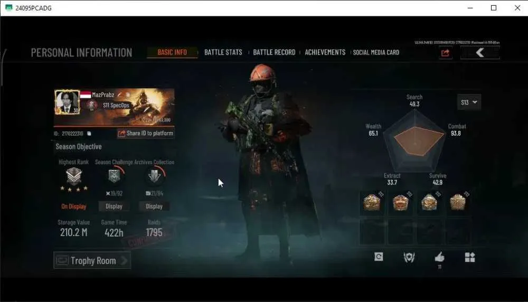Click the Raids 1795 value
528x302 pixels.
tap(154, 232)
